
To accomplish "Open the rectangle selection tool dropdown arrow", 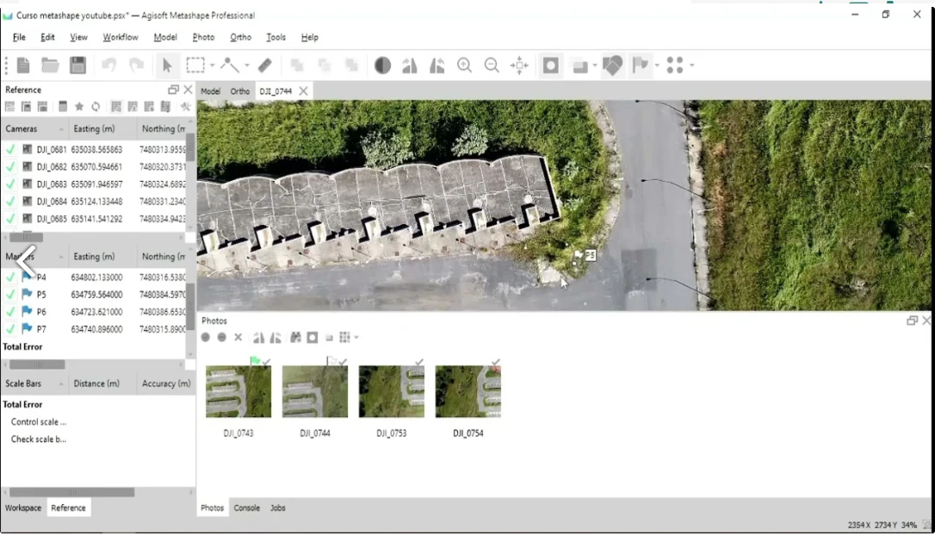I will 212,65.
